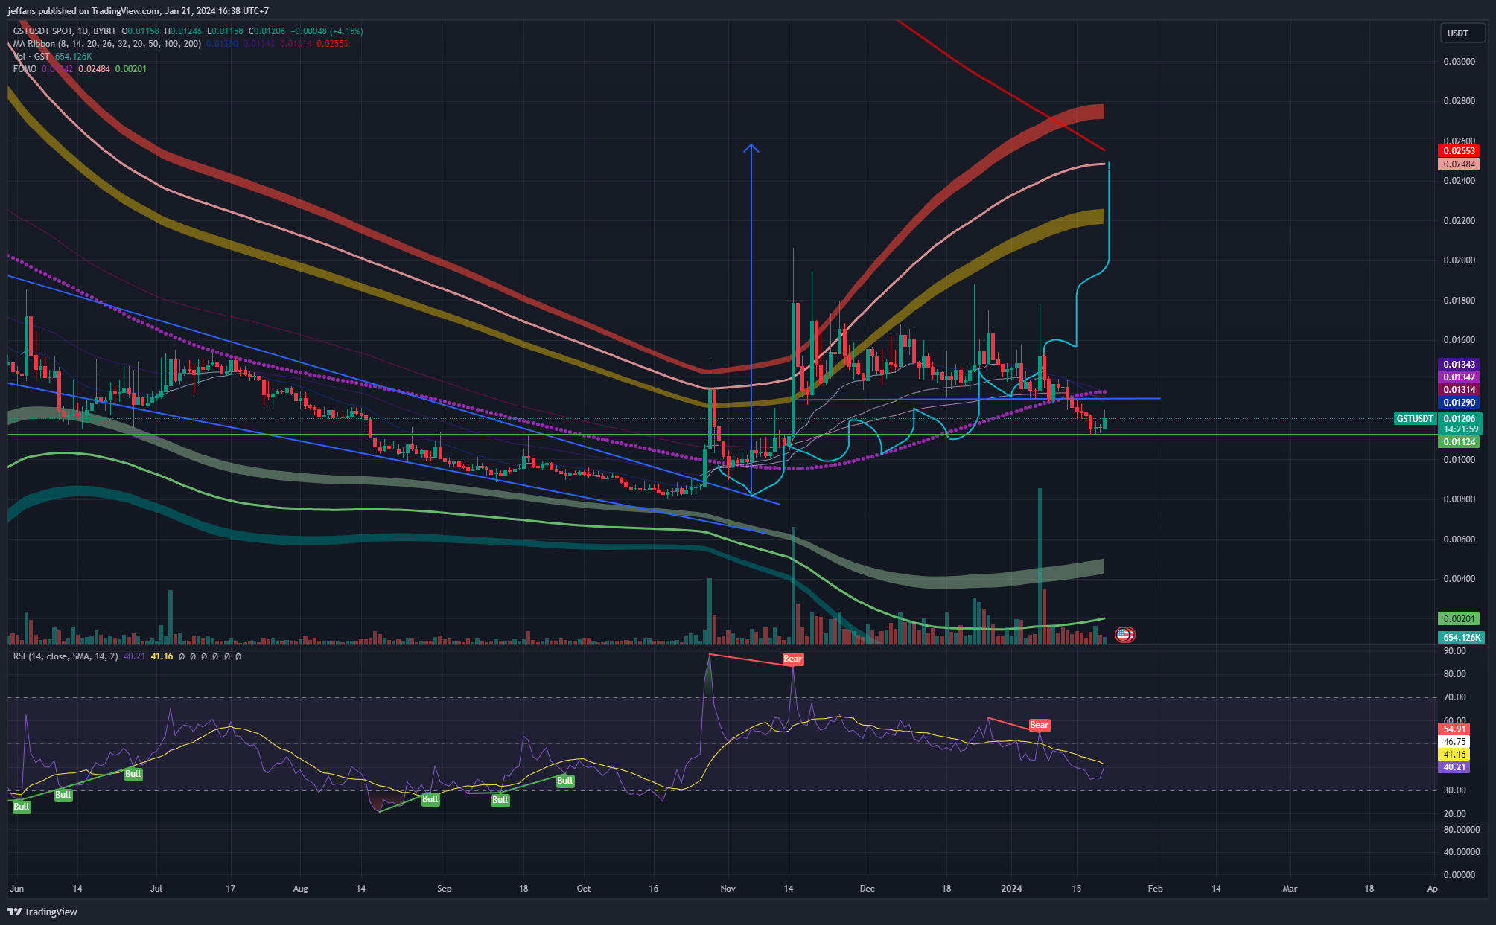The width and height of the screenshot is (1496, 925).
Task: Click the Dec label on time axis
Action: (867, 889)
